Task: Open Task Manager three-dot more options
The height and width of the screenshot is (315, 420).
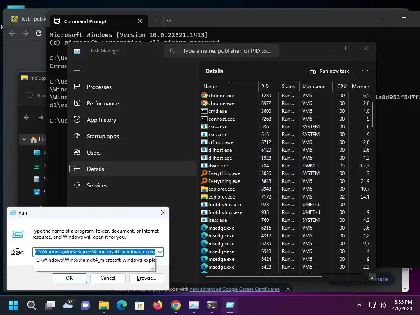Action: (x=365, y=71)
